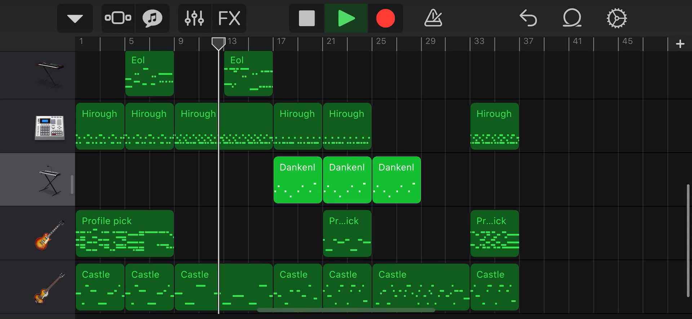Select the Hirough region at bar 1
This screenshot has height=319, width=692.
[100, 126]
